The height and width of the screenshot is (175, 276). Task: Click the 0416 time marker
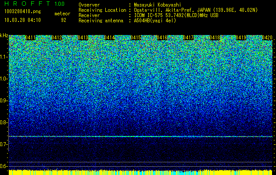[162, 38]
